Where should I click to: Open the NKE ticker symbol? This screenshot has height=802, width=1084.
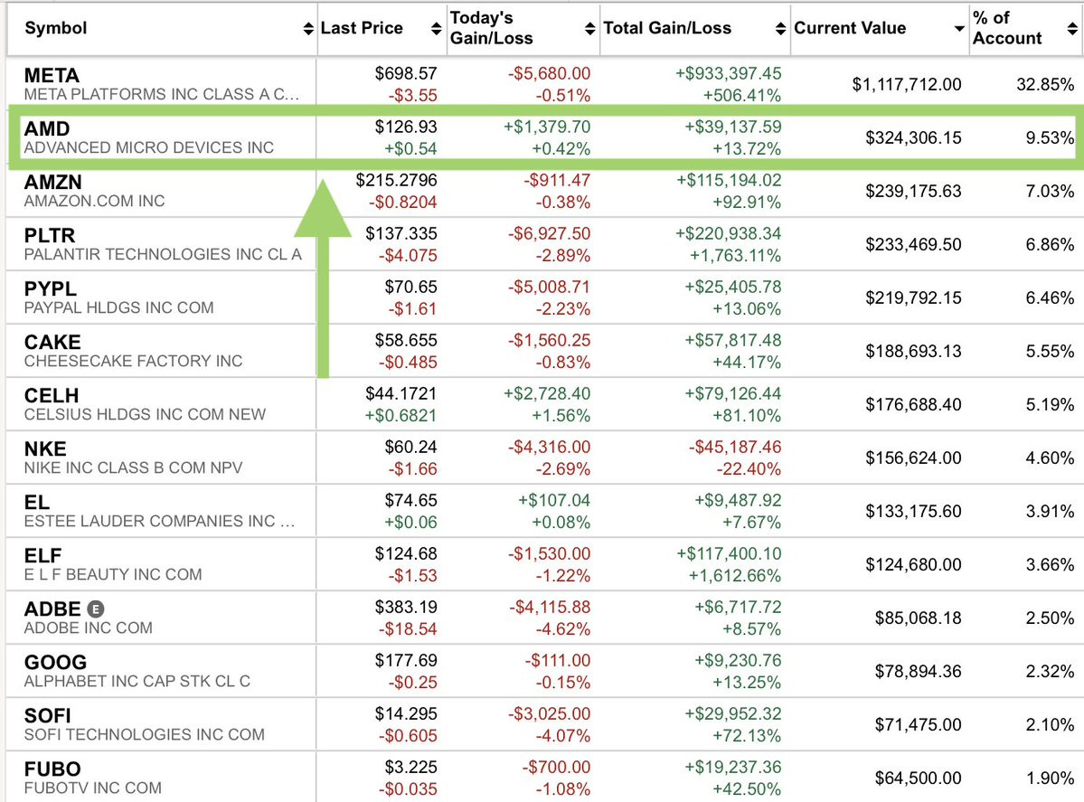(45, 448)
